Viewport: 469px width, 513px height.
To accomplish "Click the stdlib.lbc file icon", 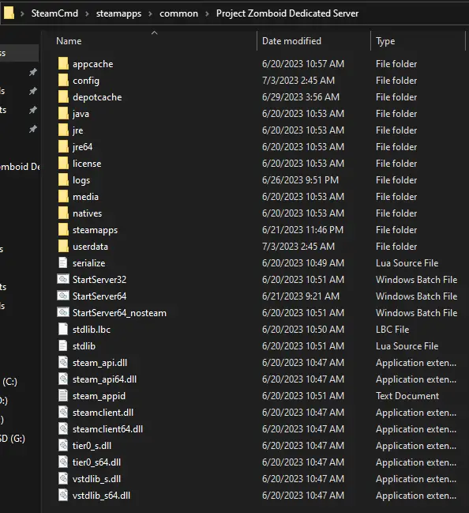I will tap(63, 330).
